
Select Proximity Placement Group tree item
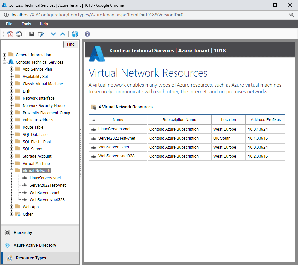(x=46, y=113)
